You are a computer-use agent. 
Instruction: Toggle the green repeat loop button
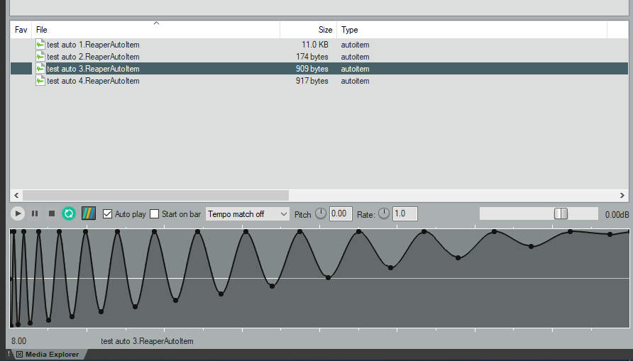tap(69, 213)
